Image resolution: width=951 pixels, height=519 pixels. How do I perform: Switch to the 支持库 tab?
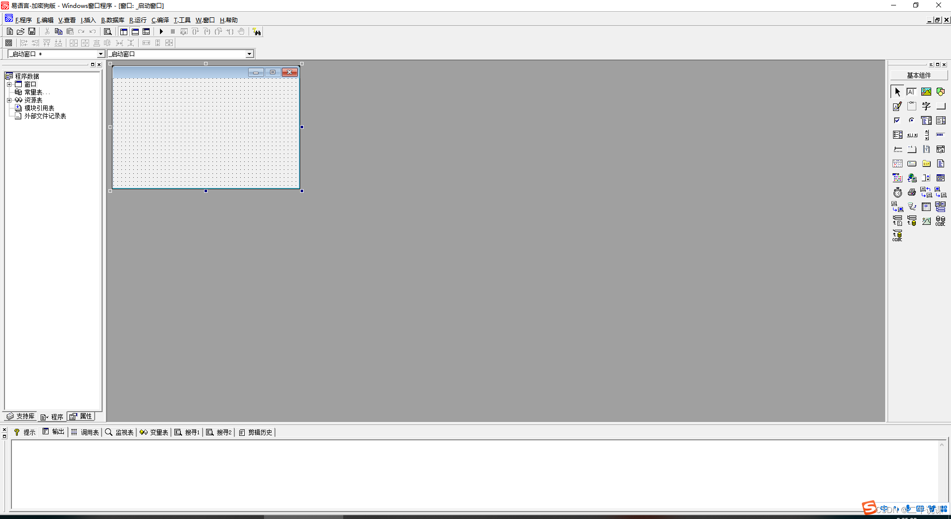click(x=21, y=416)
